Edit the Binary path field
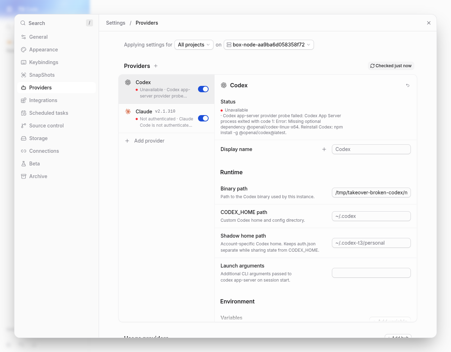The image size is (451, 352). point(371,193)
